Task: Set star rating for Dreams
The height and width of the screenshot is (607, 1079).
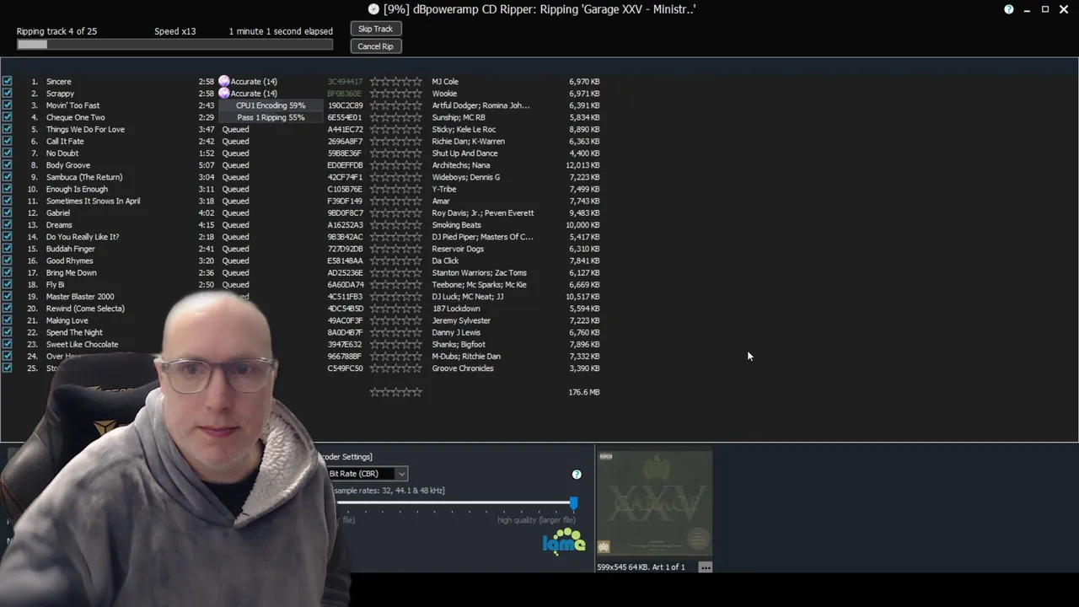Action: pos(396,225)
